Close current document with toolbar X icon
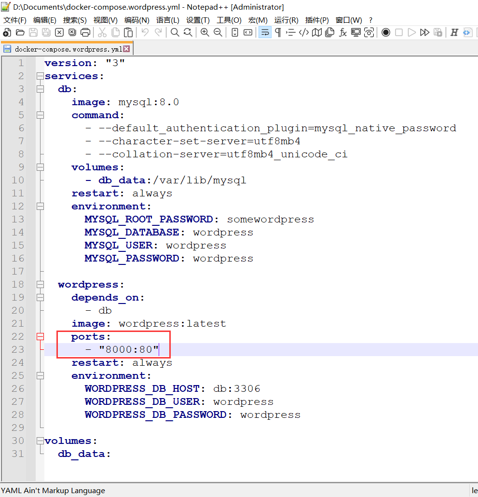Screen dimensions: 478x497 coord(59,32)
